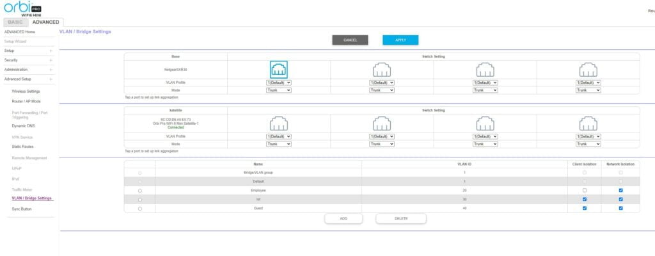Select the first Satellite switch port icon
This screenshot has height=256, width=655.
point(278,123)
